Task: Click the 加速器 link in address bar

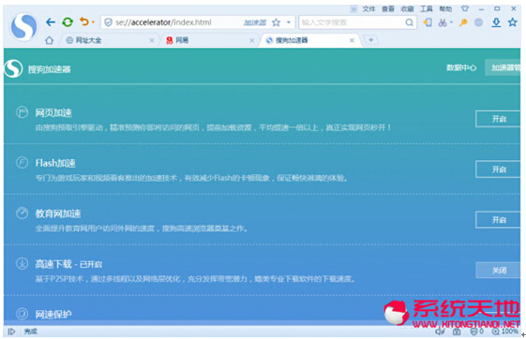Action: (x=255, y=22)
